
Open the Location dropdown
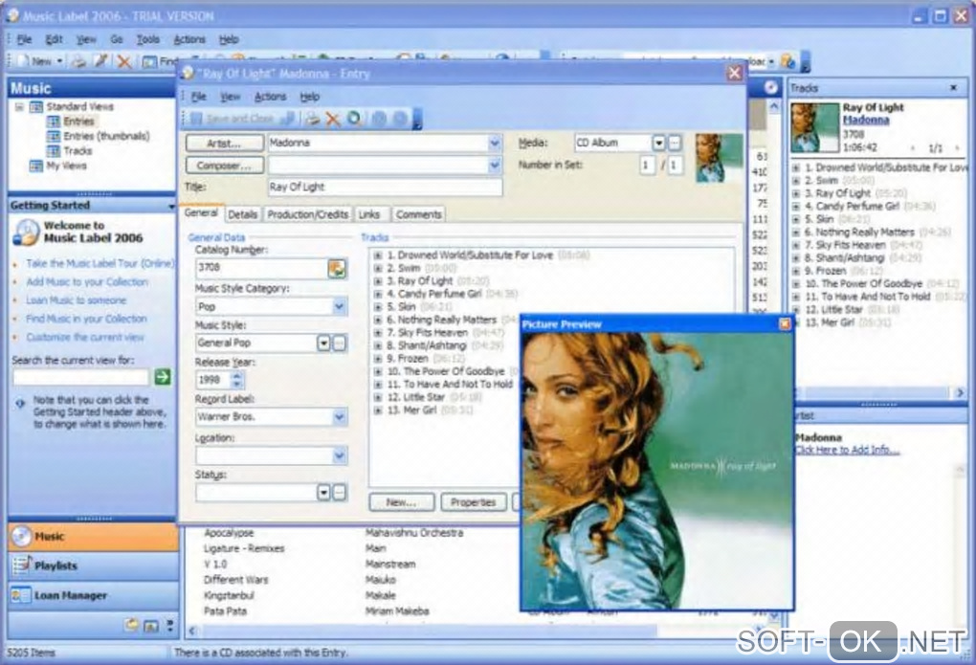point(340,455)
